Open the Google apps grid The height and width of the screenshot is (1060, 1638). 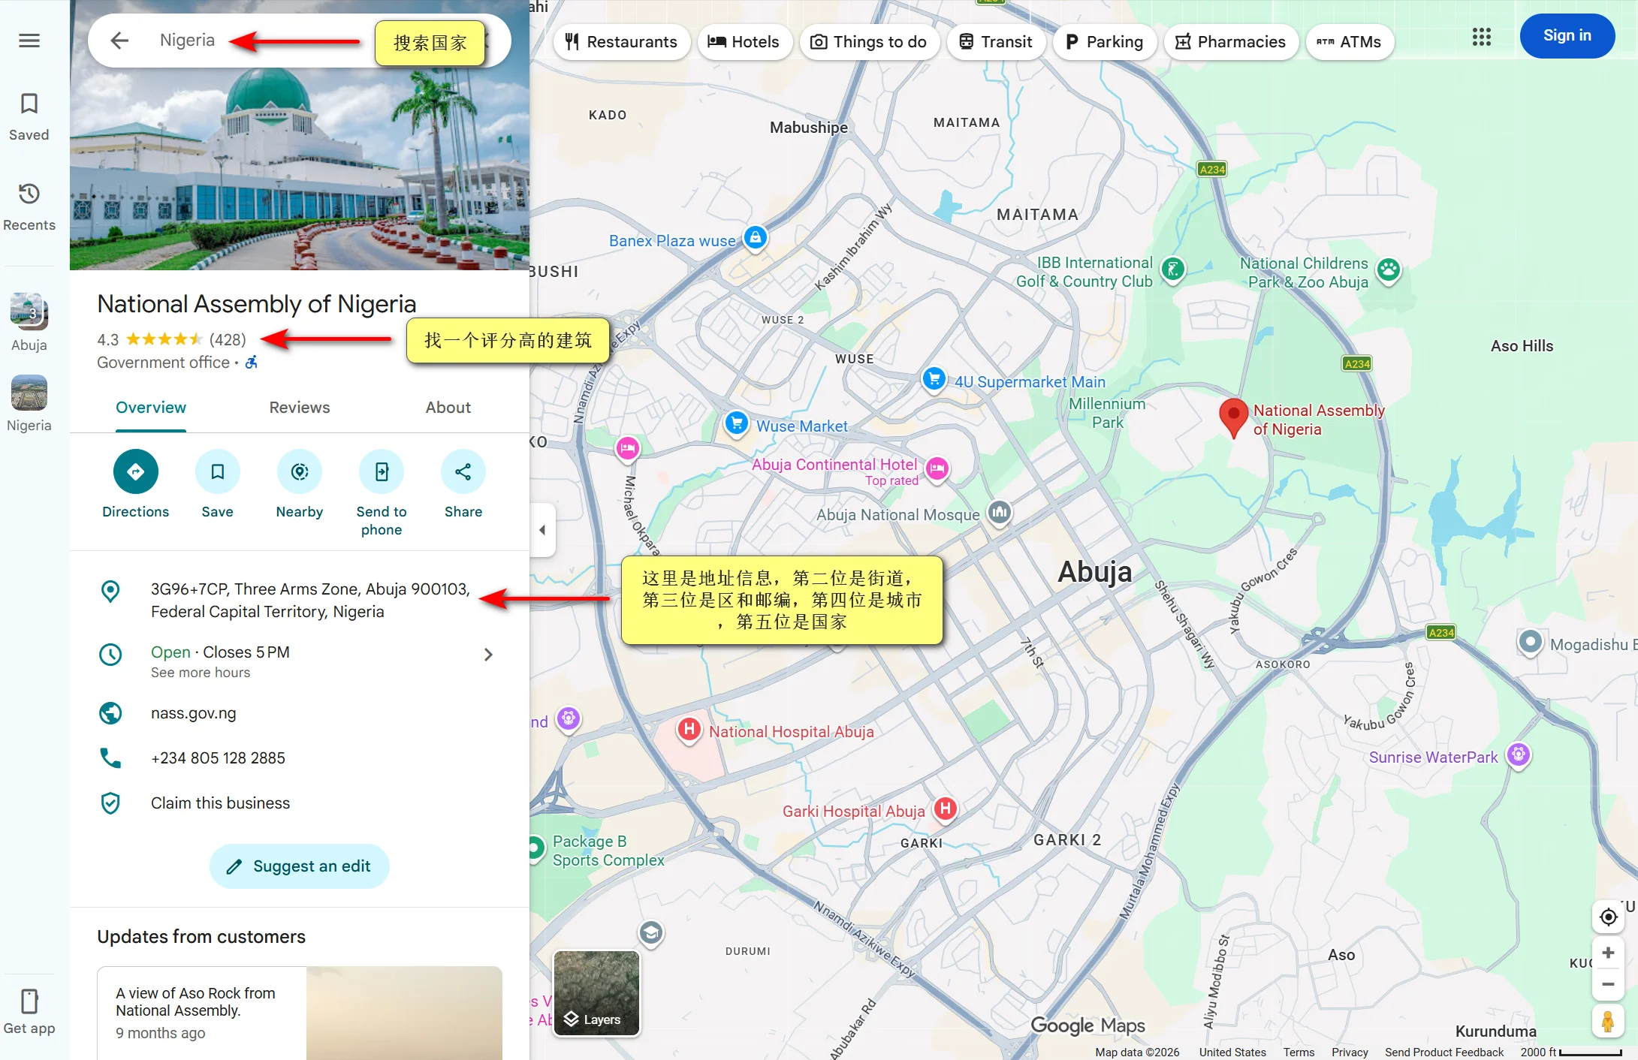(x=1482, y=37)
